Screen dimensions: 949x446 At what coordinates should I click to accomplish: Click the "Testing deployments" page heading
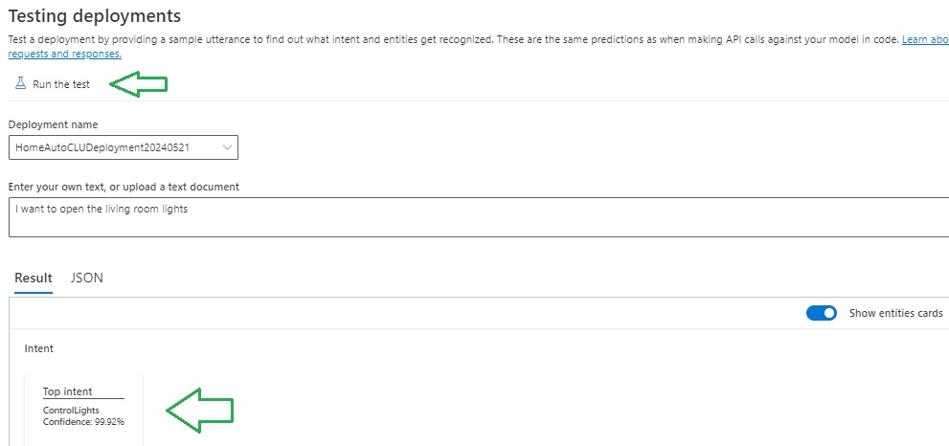click(x=94, y=15)
